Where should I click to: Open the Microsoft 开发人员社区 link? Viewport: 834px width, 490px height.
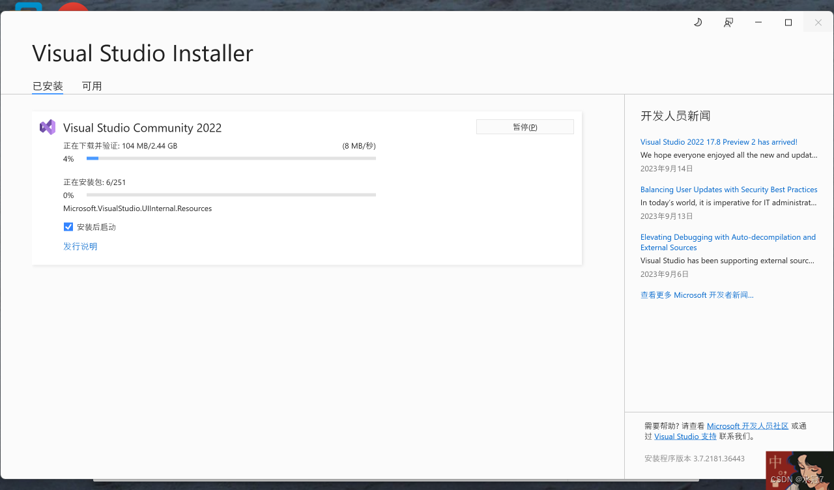pos(747,425)
